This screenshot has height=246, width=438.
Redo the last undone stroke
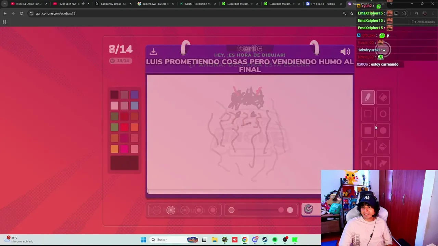(x=383, y=163)
